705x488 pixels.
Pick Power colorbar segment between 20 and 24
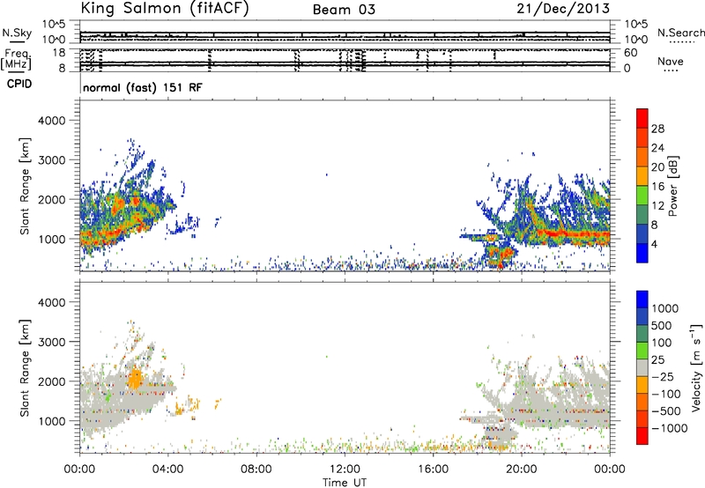click(x=642, y=157)
